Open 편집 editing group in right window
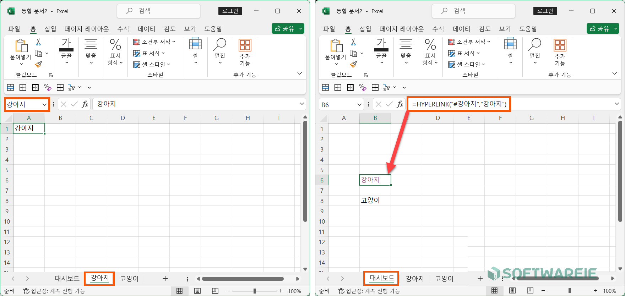This screenshot has height=296, width=625. click(535, 51)
